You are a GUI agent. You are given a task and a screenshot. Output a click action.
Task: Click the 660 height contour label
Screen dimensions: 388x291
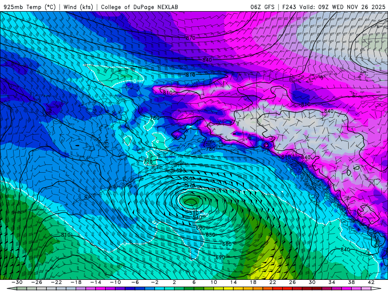226,244
